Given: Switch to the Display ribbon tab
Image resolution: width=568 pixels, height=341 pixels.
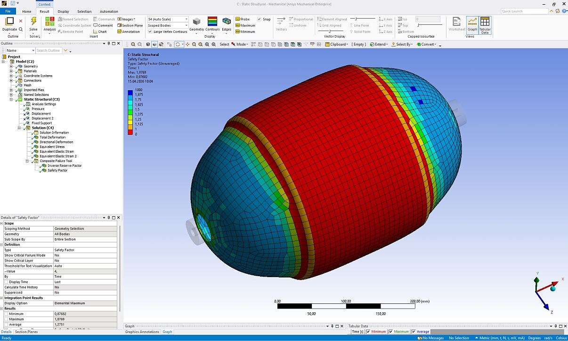Looking at the screenshot, I should pos(63,11).
